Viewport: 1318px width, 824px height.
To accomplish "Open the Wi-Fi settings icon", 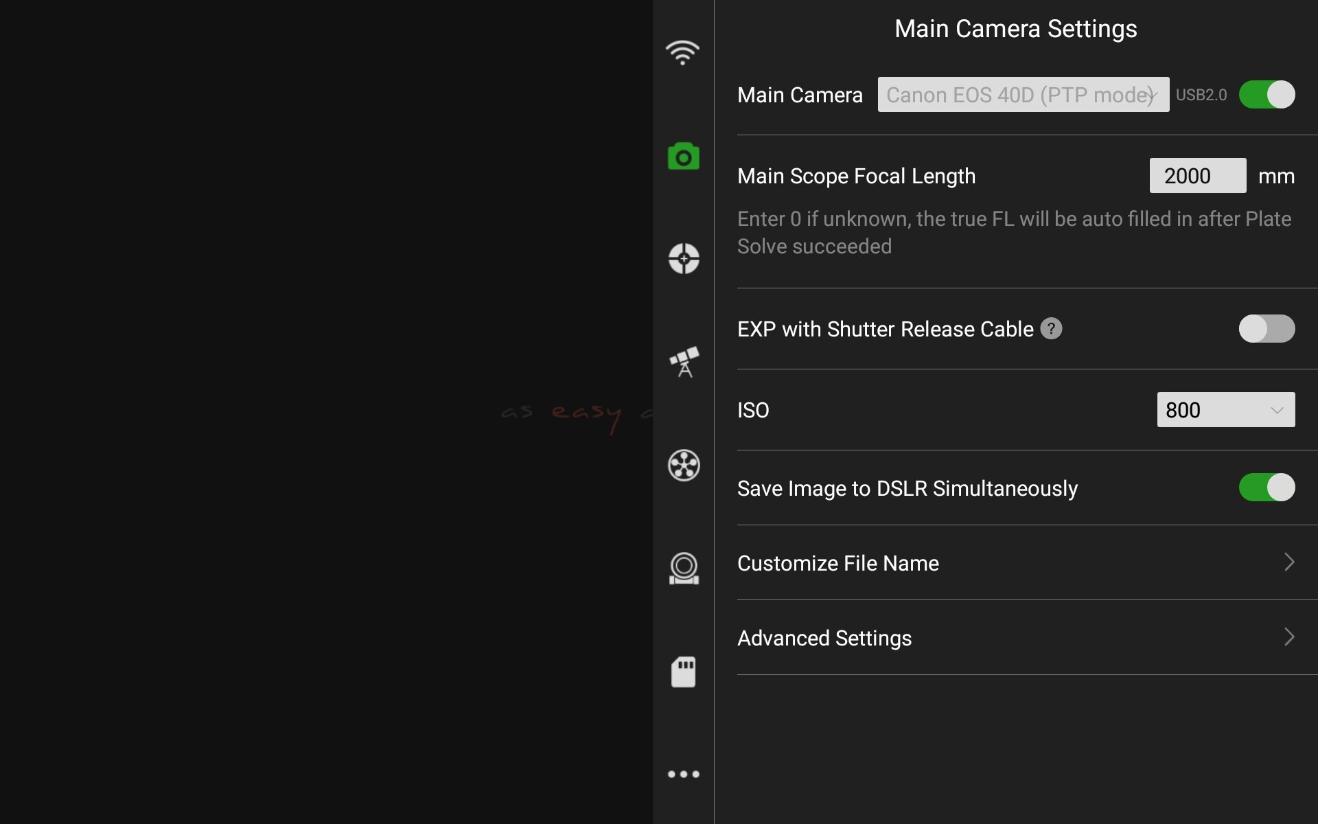I will pos(682,53).
